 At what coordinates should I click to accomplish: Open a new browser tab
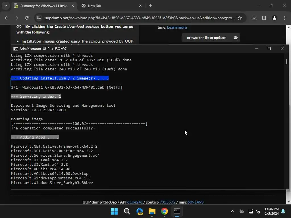(x=151, y=6)
